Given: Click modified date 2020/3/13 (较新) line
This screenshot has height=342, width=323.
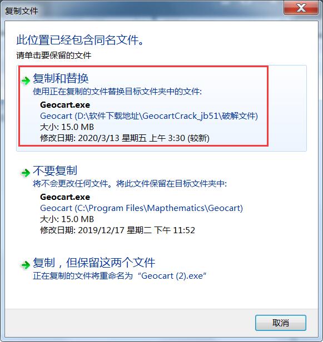Looking at the screenshot, I should [x=125, y=138].
